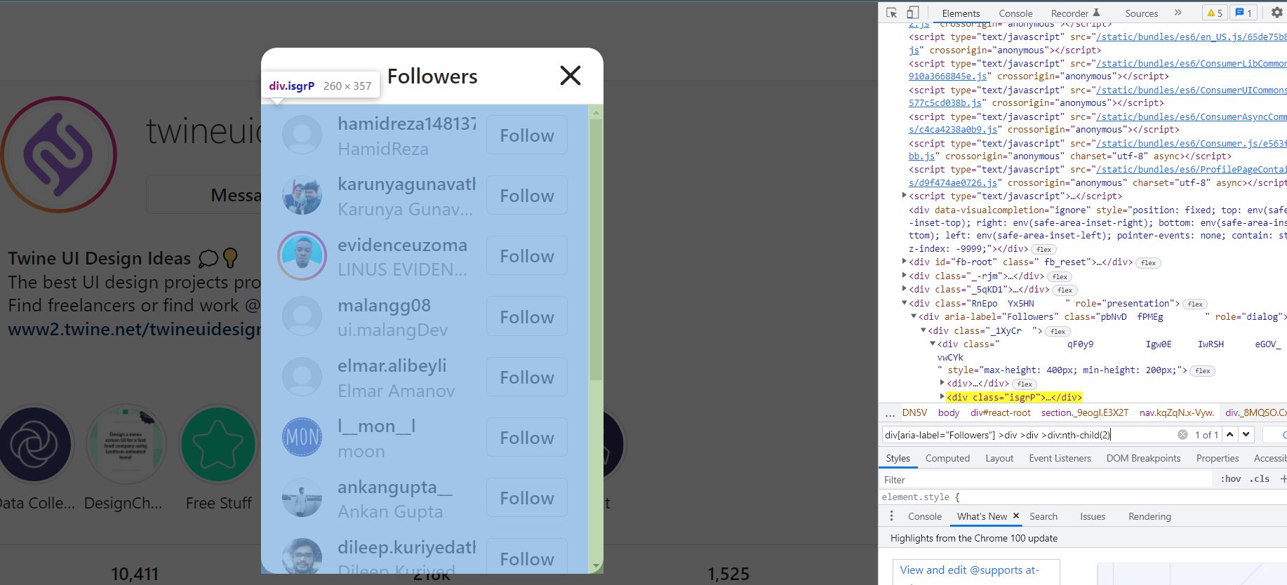Screen dimensions: 1287x585
Task: Open evidenceuzoma story avatar
Action: (x=302, y=255)
